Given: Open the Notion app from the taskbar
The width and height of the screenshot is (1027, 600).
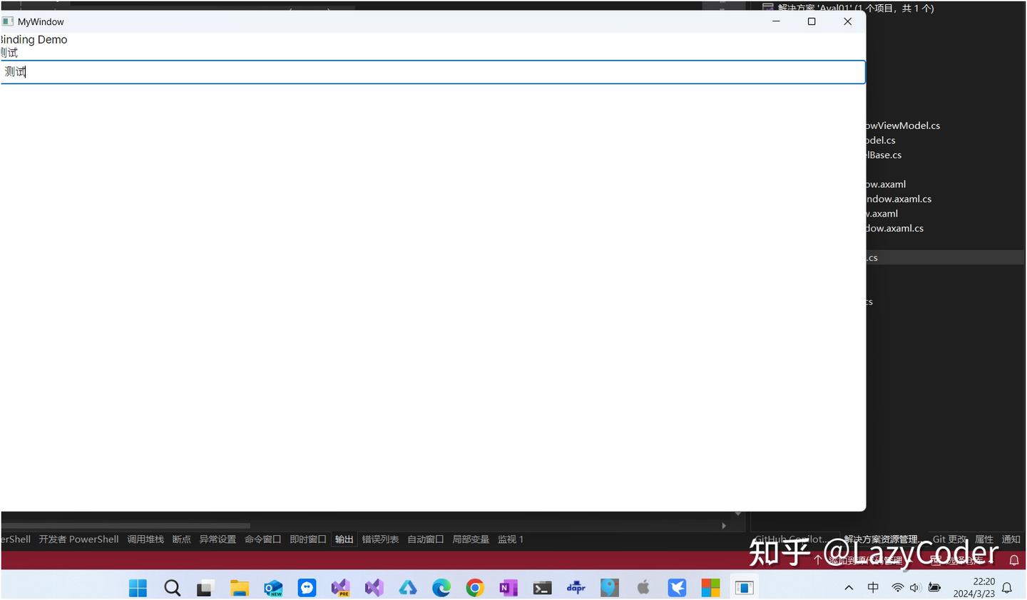Looking at the screenshot, I should coord(508,588).
